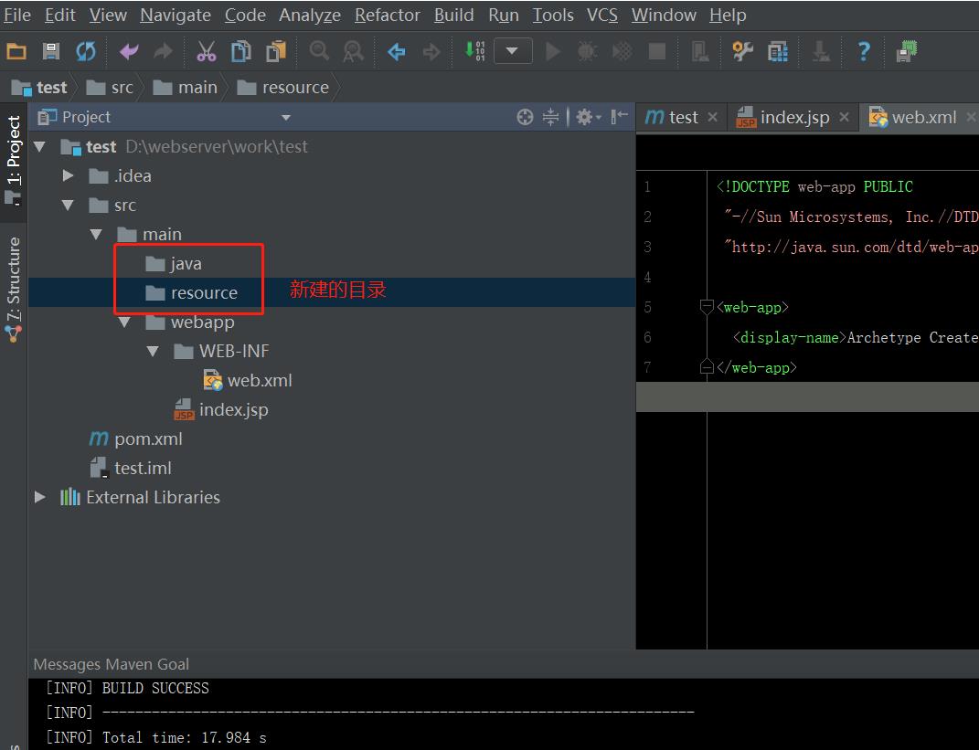Open the Project panel gear settings

588,117
